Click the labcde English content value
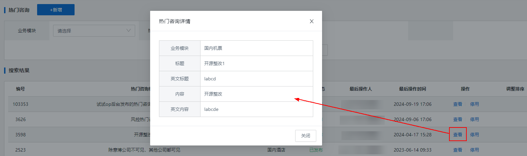This screenshot has width=527, height=156. click(211, 109)
